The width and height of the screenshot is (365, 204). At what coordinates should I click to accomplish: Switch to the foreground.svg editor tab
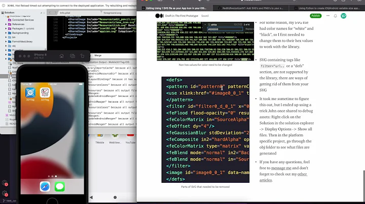point(112,13)
